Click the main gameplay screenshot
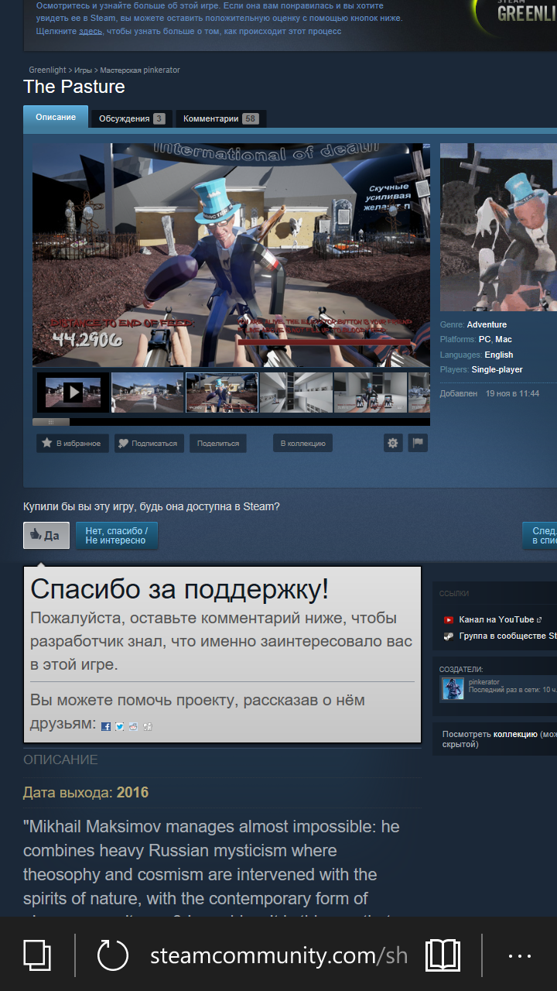Viewport: 557px width, 991px height. [231, 255]
